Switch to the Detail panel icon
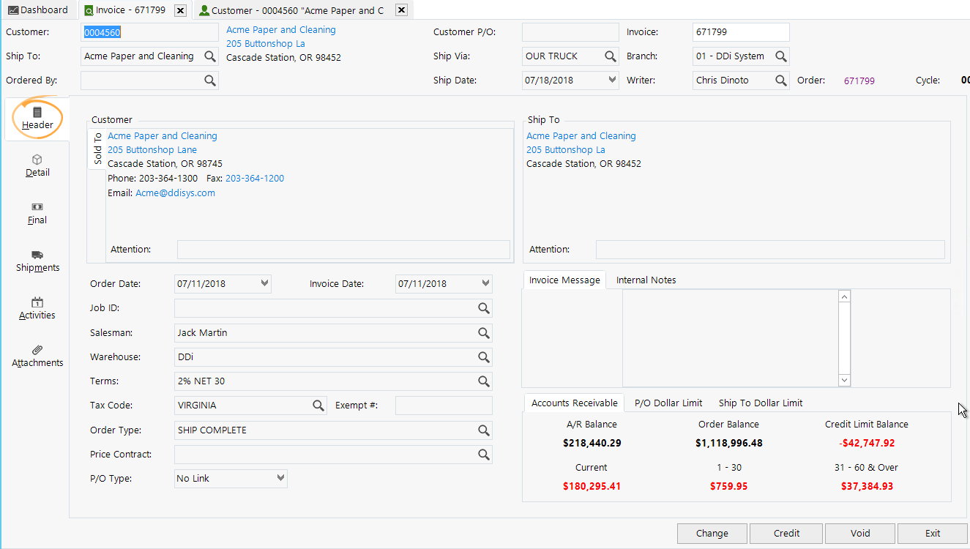Viewport: 970px width, 549px height. (x=37, y=166)
